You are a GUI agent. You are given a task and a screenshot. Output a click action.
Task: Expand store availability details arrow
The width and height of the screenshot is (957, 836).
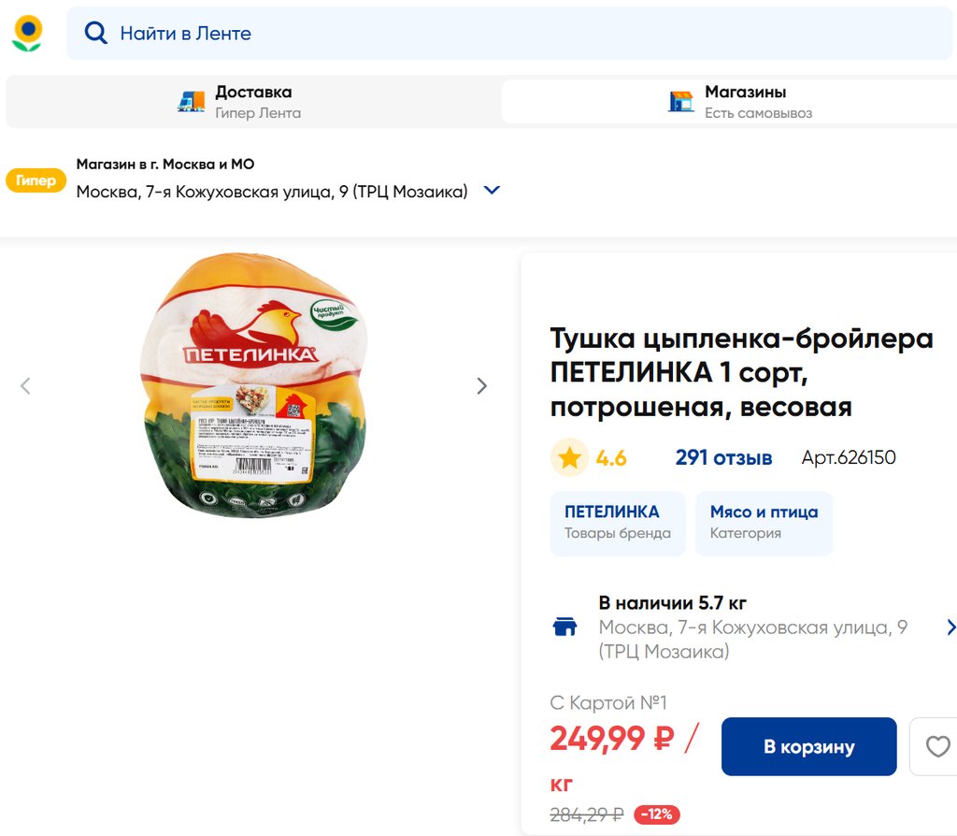[x=950, y=627]
